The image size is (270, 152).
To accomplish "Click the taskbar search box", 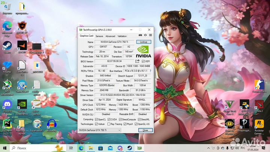I will (38, 148).
